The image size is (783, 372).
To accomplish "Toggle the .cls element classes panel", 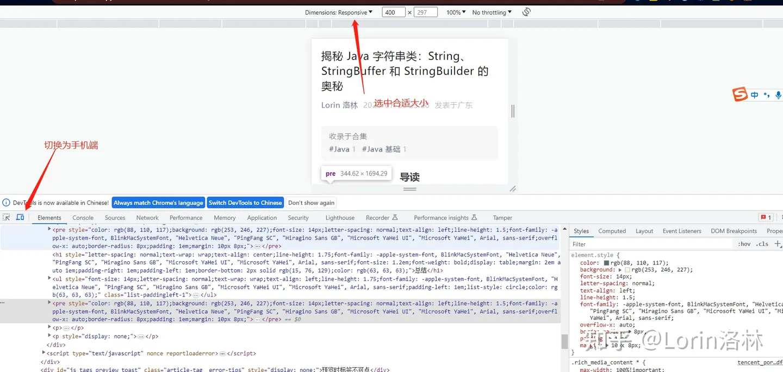I will click(762, 244).
